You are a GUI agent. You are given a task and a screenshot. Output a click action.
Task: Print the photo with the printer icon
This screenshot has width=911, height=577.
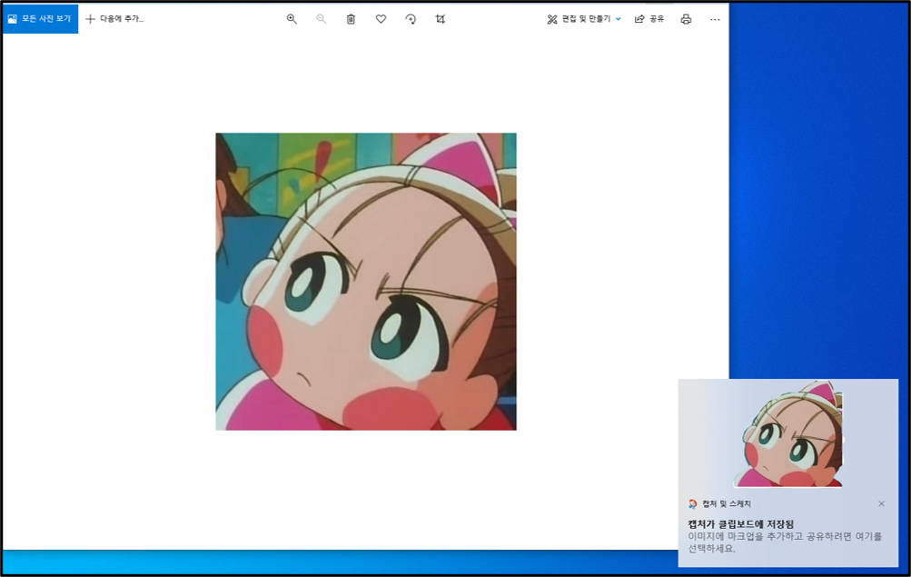(x=686, y=19)
